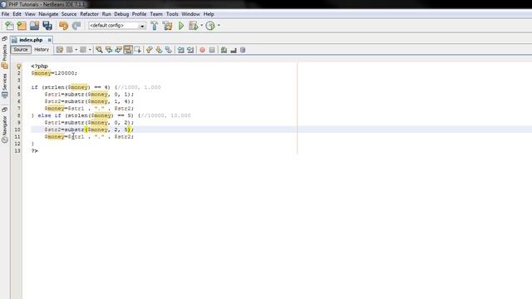Click the Find Next Occurrence icon
The image size is (532, 299).
(118, 50)
